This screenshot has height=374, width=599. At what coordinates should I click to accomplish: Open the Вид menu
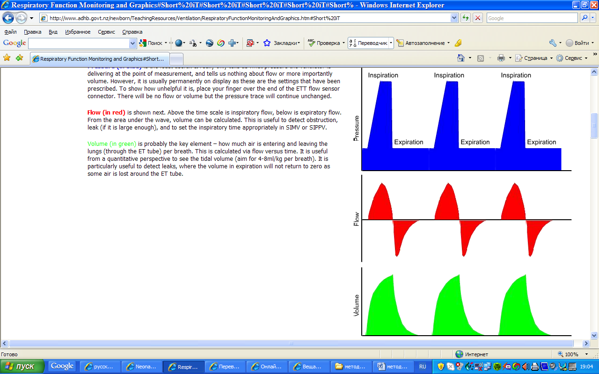click(x=53, y=32)
